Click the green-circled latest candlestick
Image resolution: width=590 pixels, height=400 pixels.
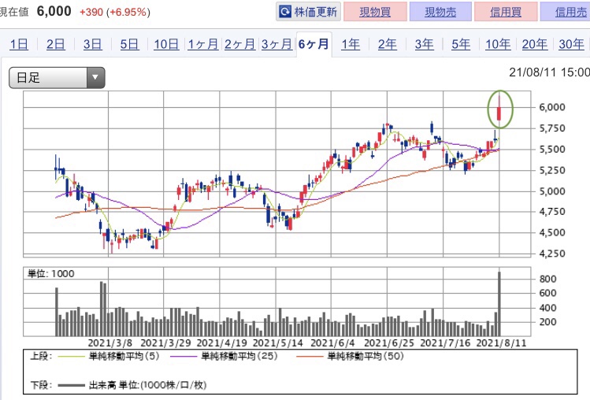click(x=499, y=109)
